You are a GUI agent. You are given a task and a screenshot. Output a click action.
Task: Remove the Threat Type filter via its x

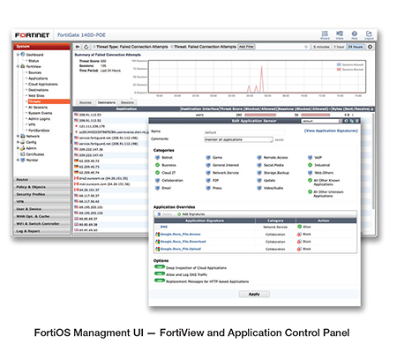pos(94,47)
